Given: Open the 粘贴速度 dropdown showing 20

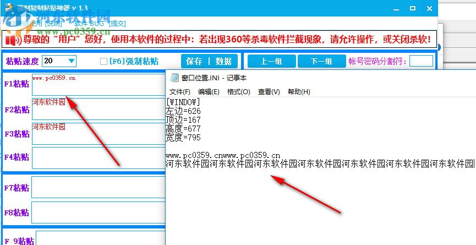Looking at the screenshot, I should pos(59,61).
